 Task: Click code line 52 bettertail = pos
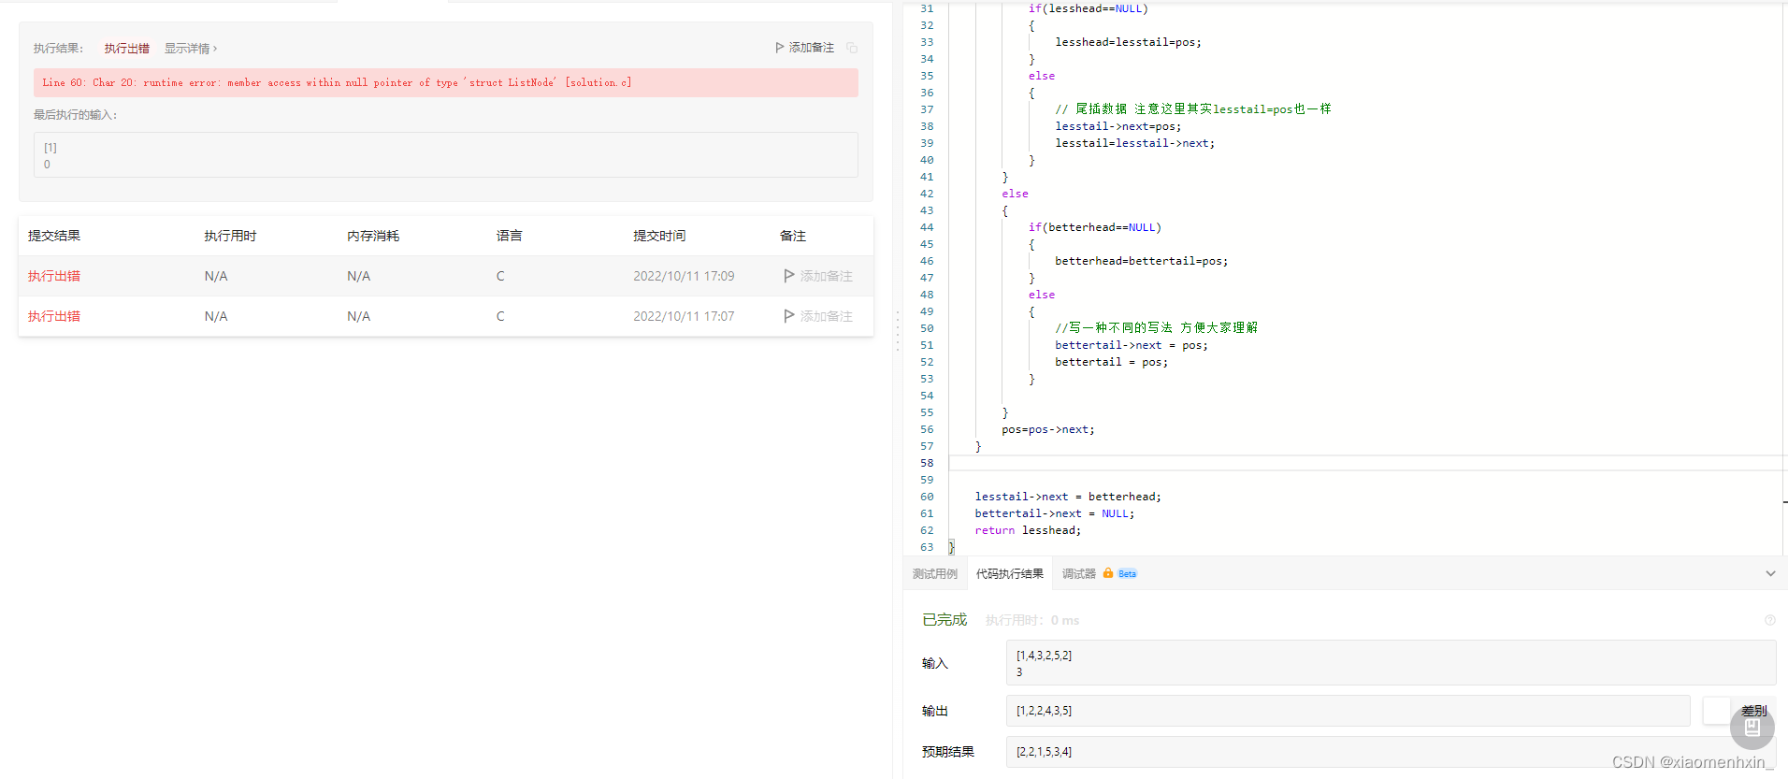click(1111, 362)
